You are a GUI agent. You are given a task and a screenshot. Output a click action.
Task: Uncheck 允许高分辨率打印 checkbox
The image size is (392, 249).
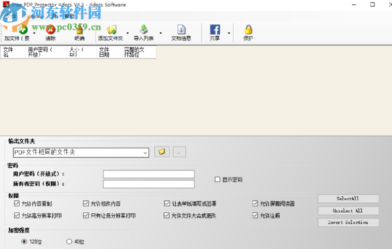click(17, 215)
